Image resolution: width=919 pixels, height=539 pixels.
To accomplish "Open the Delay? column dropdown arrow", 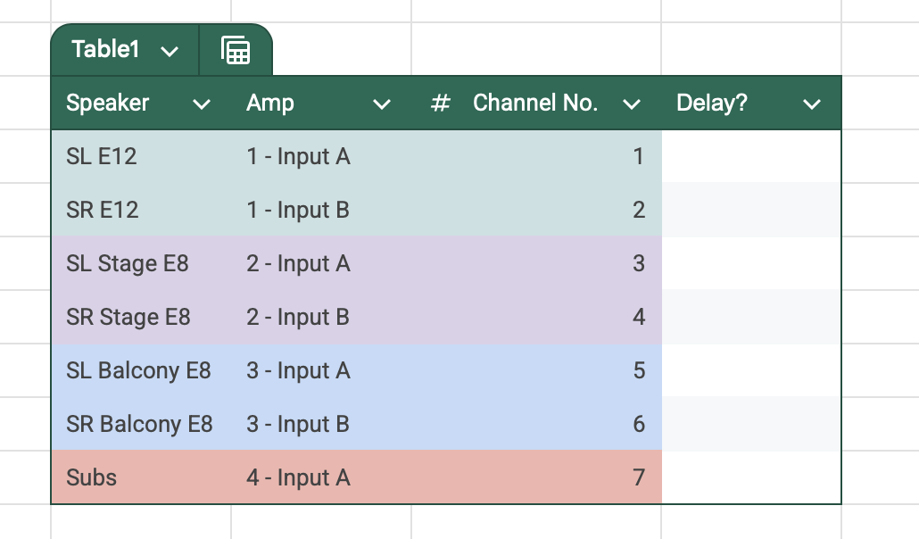I will click(x=811, y=104).
